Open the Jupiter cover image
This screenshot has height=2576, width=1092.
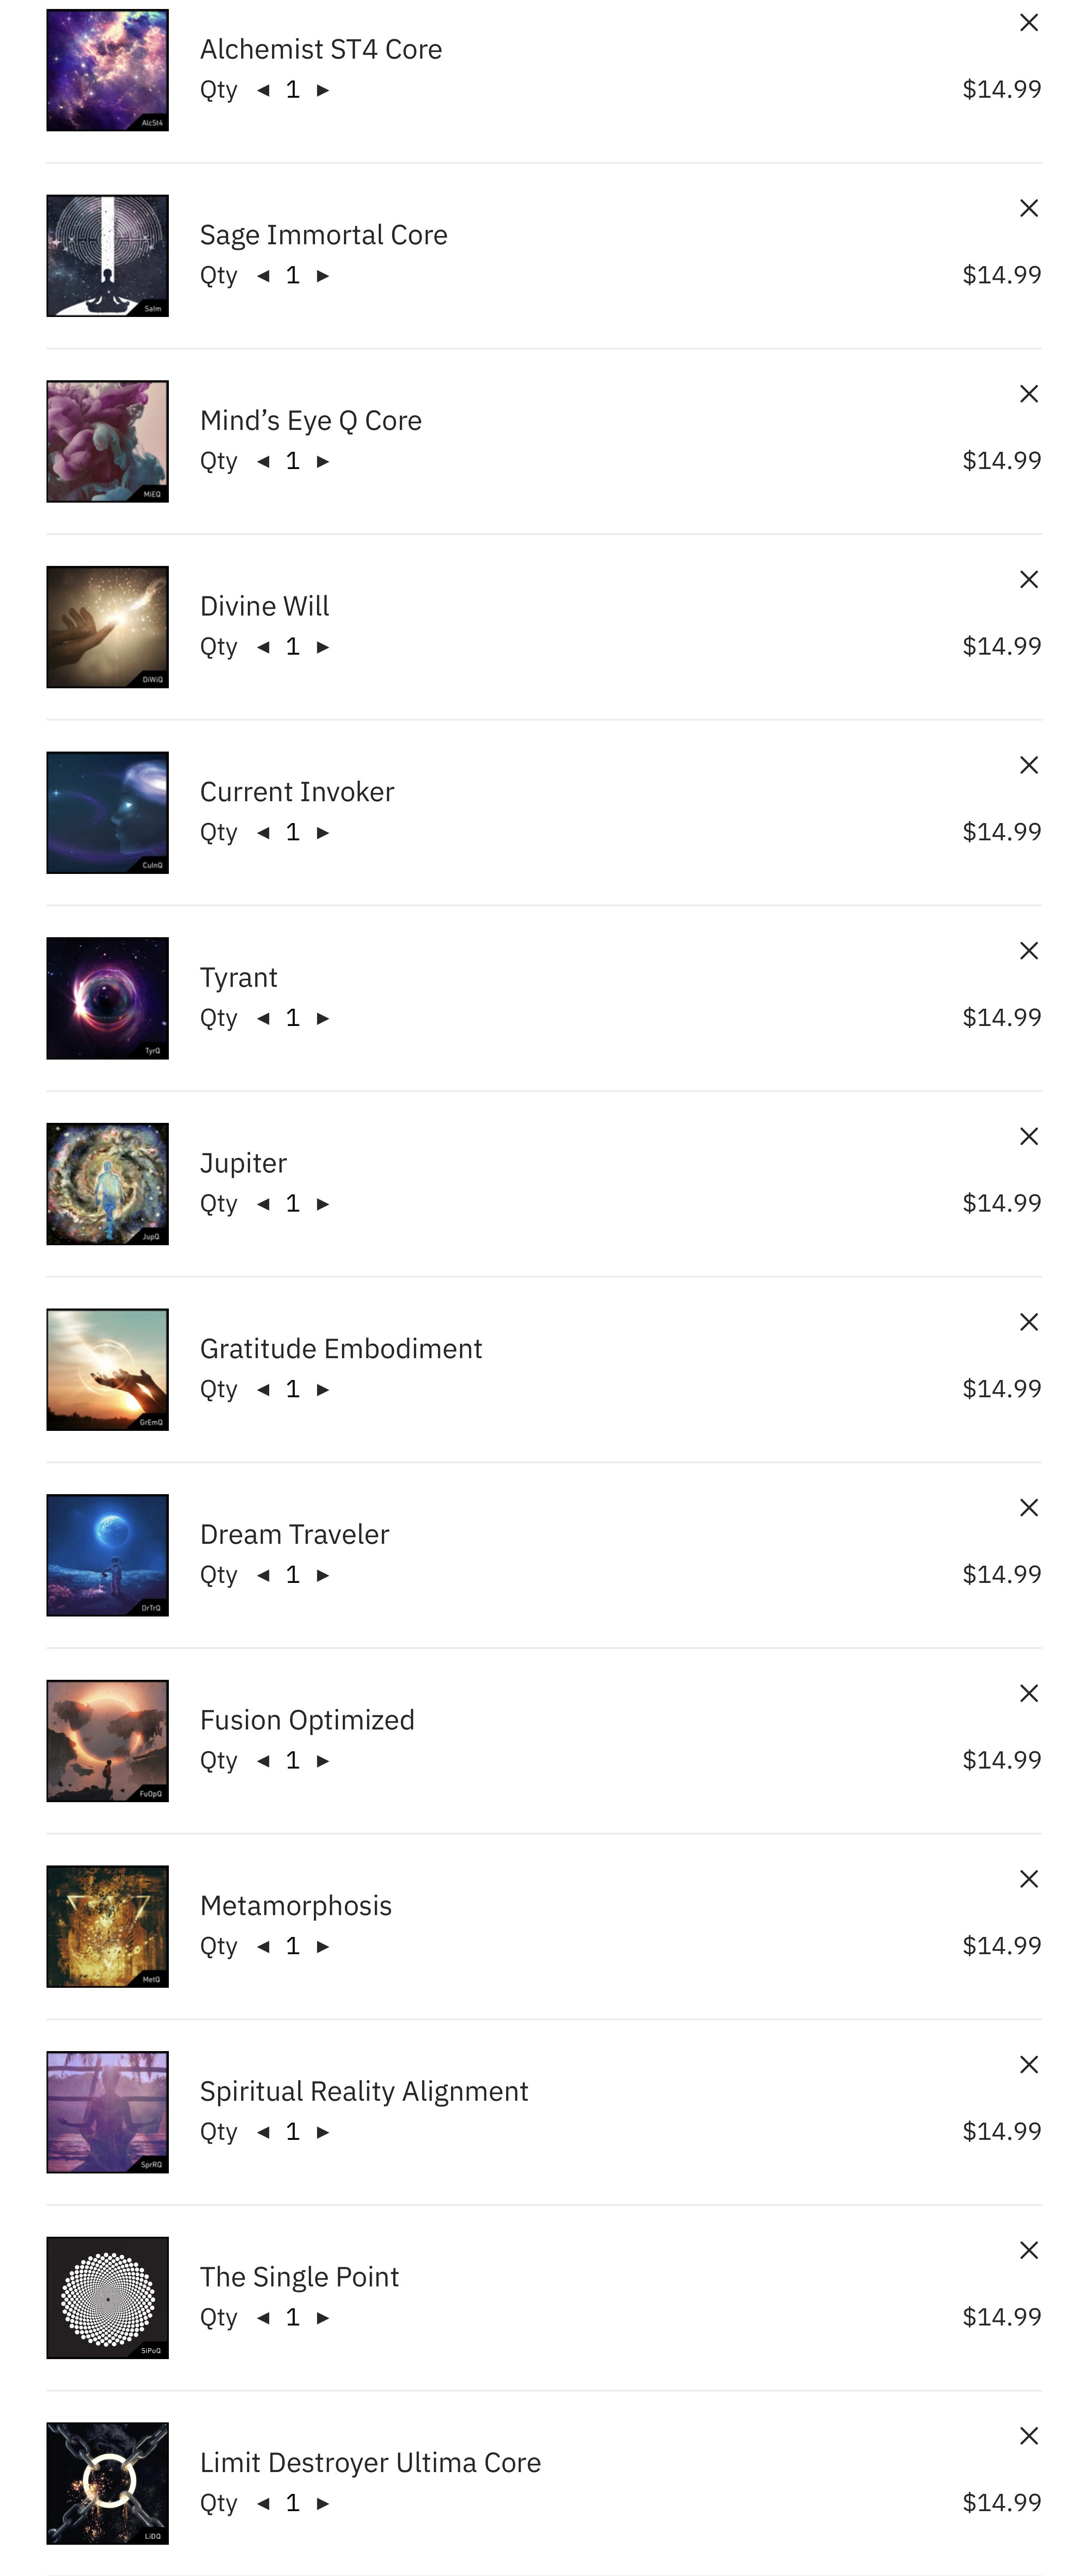[x=107, y=1183]
